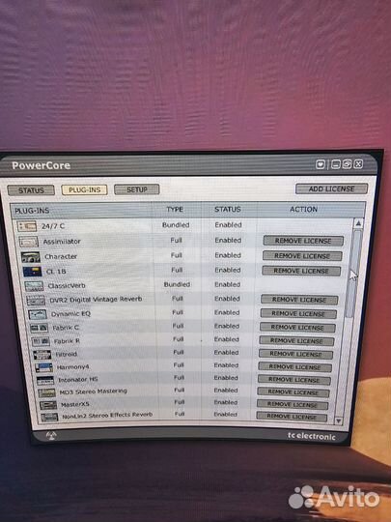Click the Intonator HS plug-in icon
The height and width of the screenshot is (522, 391).
click(x=45, y=380)
